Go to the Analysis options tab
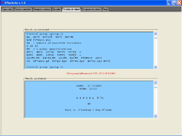 42,9
